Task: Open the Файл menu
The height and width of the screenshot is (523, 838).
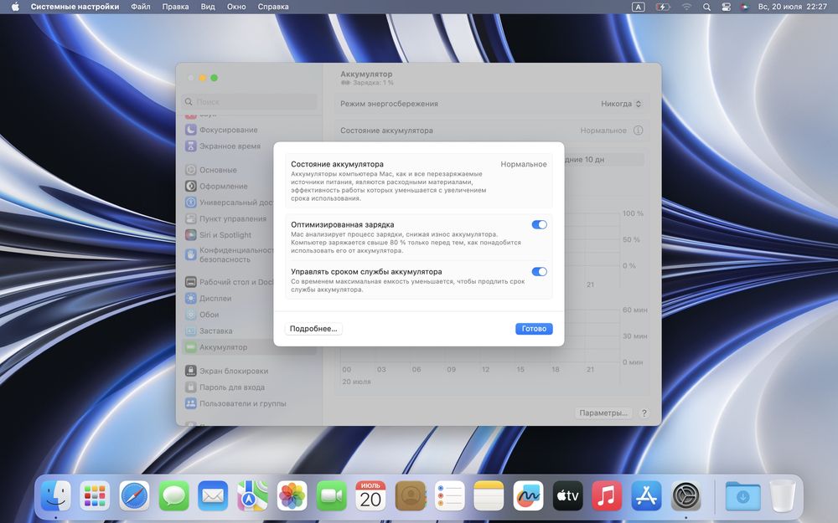Action: [141, 7]
